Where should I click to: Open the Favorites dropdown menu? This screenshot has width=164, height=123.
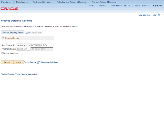pos(6,2)
